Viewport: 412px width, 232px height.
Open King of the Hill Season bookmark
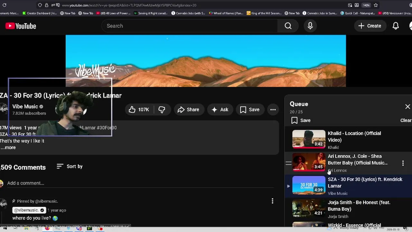(264, 13)
